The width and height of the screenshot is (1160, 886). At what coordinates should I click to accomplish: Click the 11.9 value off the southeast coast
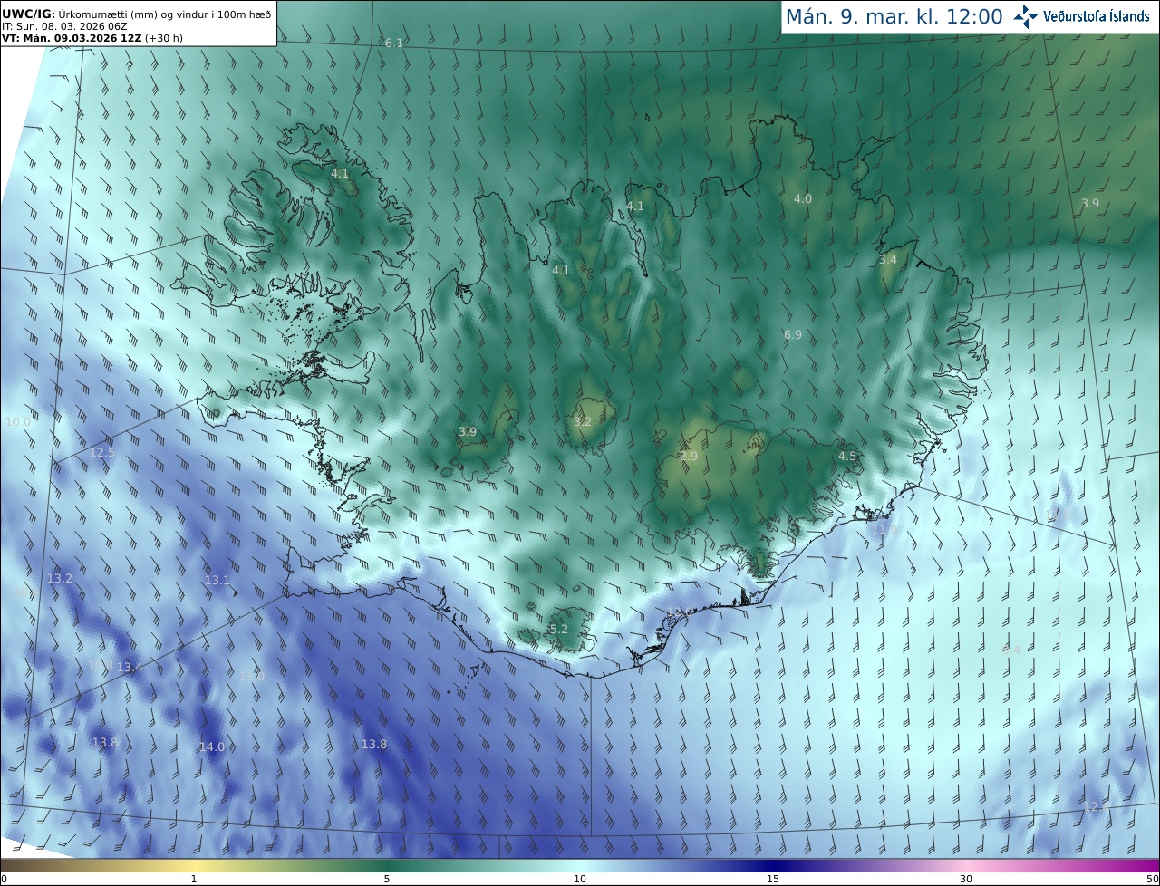(884, 529)
